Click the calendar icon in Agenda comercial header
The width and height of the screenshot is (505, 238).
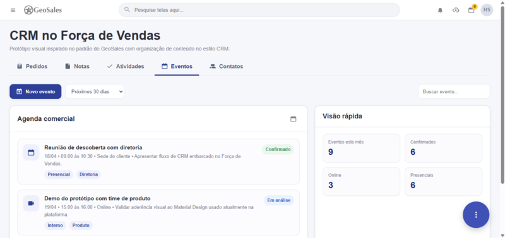pos(293,119)
